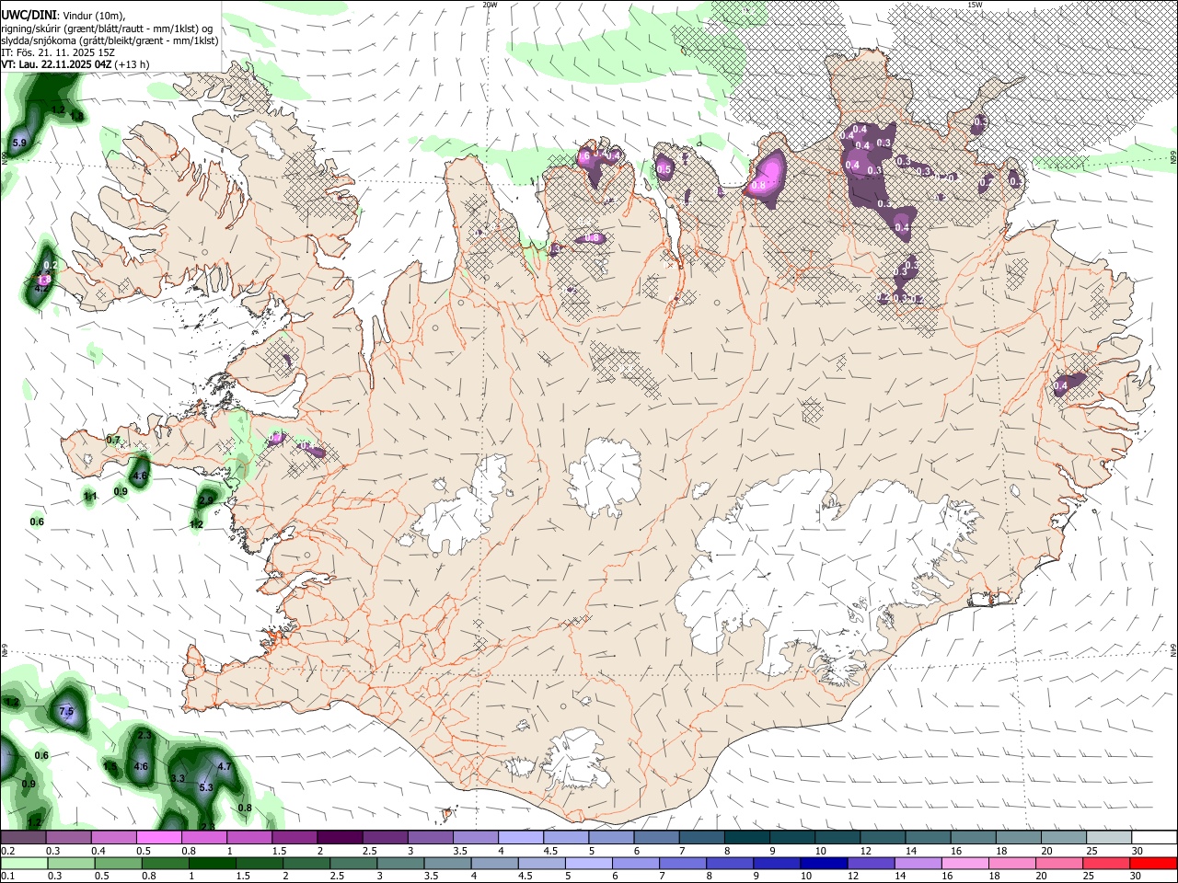Pick the light pink rain swatch after label 16

point(964,863)
